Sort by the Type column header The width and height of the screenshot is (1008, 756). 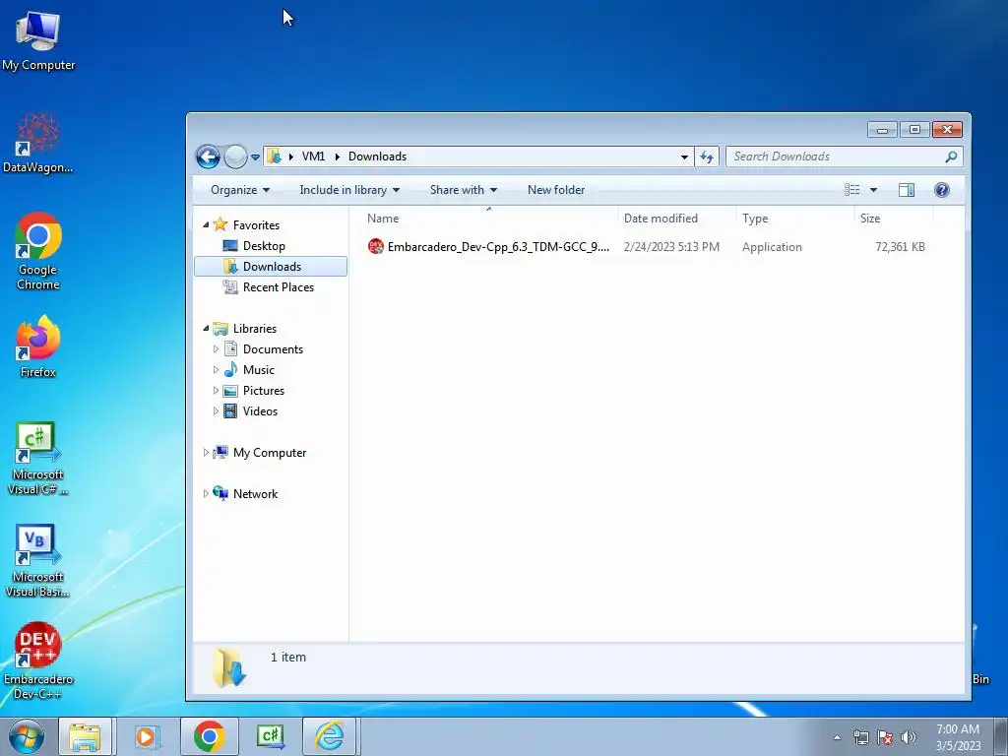point(794,219)
